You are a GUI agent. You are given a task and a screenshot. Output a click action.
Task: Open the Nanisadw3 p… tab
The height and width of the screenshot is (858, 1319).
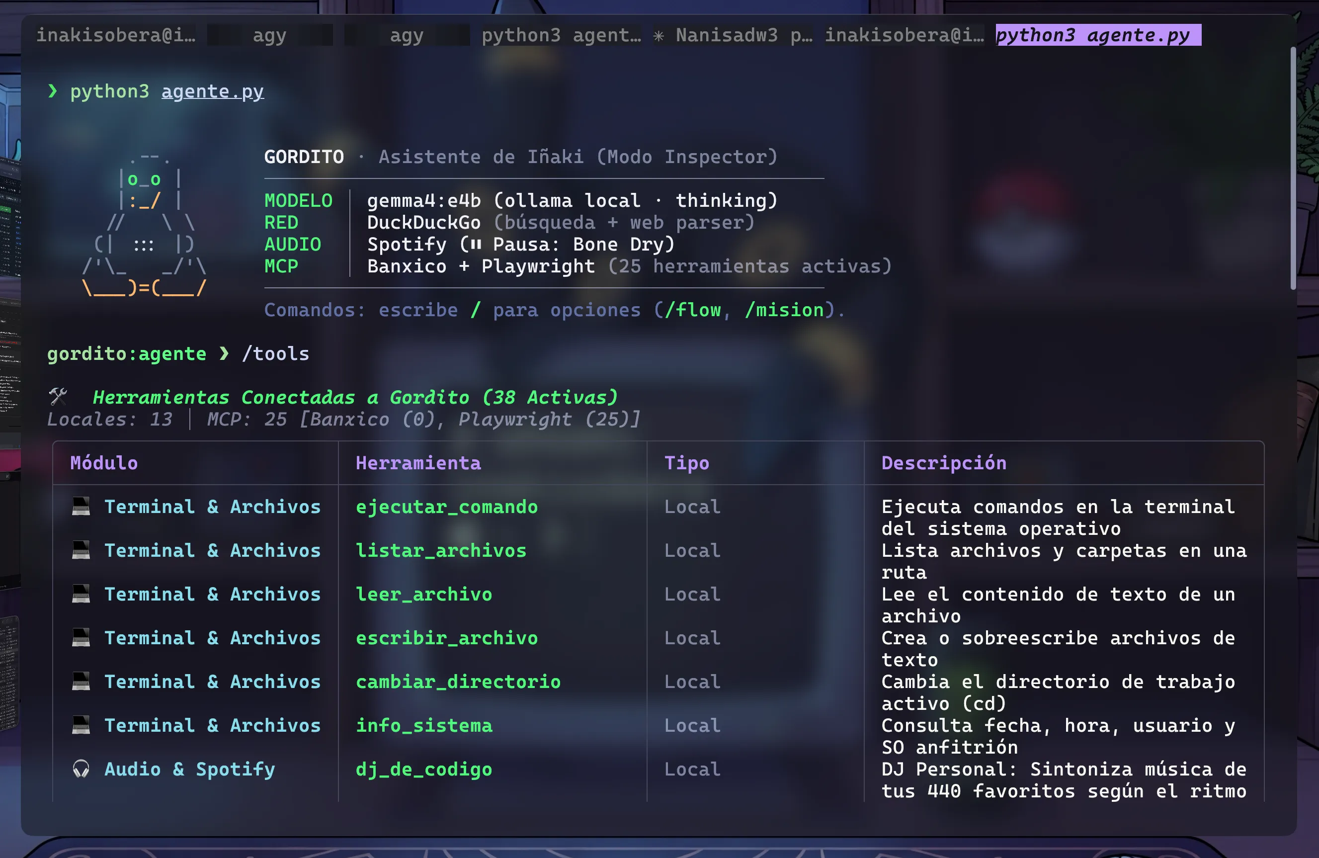click(x=732, y=35)
